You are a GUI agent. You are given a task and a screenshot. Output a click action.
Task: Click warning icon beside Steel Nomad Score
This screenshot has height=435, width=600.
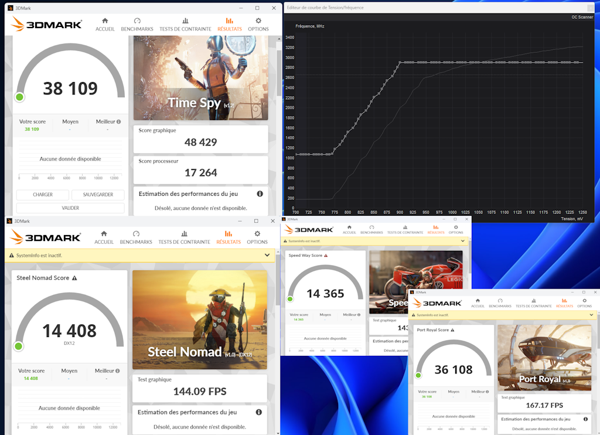[x=74, y=278]
